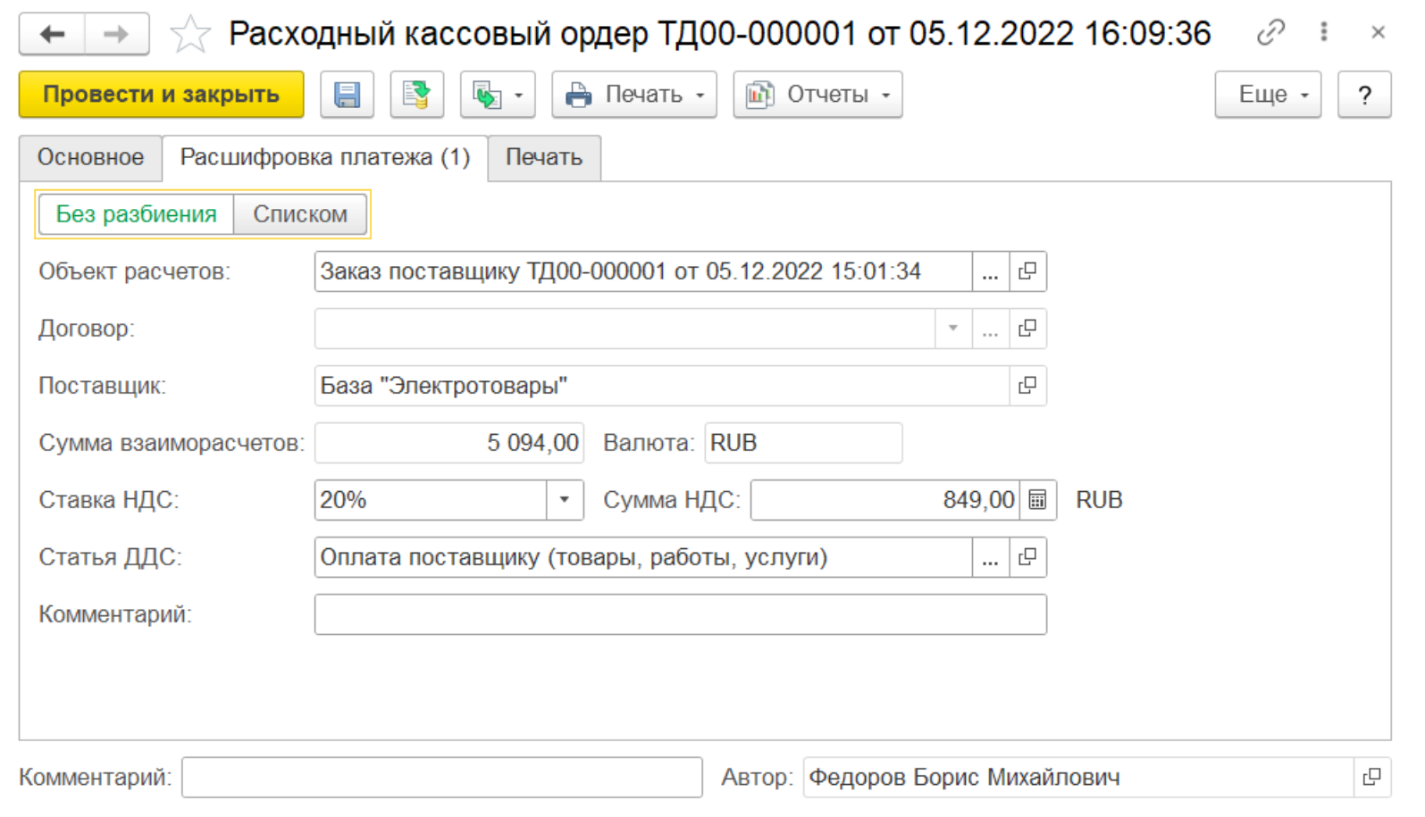Open the Объект расчетов linked document icon
Viewport: 1425px width, 817px height.
click(1027, 271)
